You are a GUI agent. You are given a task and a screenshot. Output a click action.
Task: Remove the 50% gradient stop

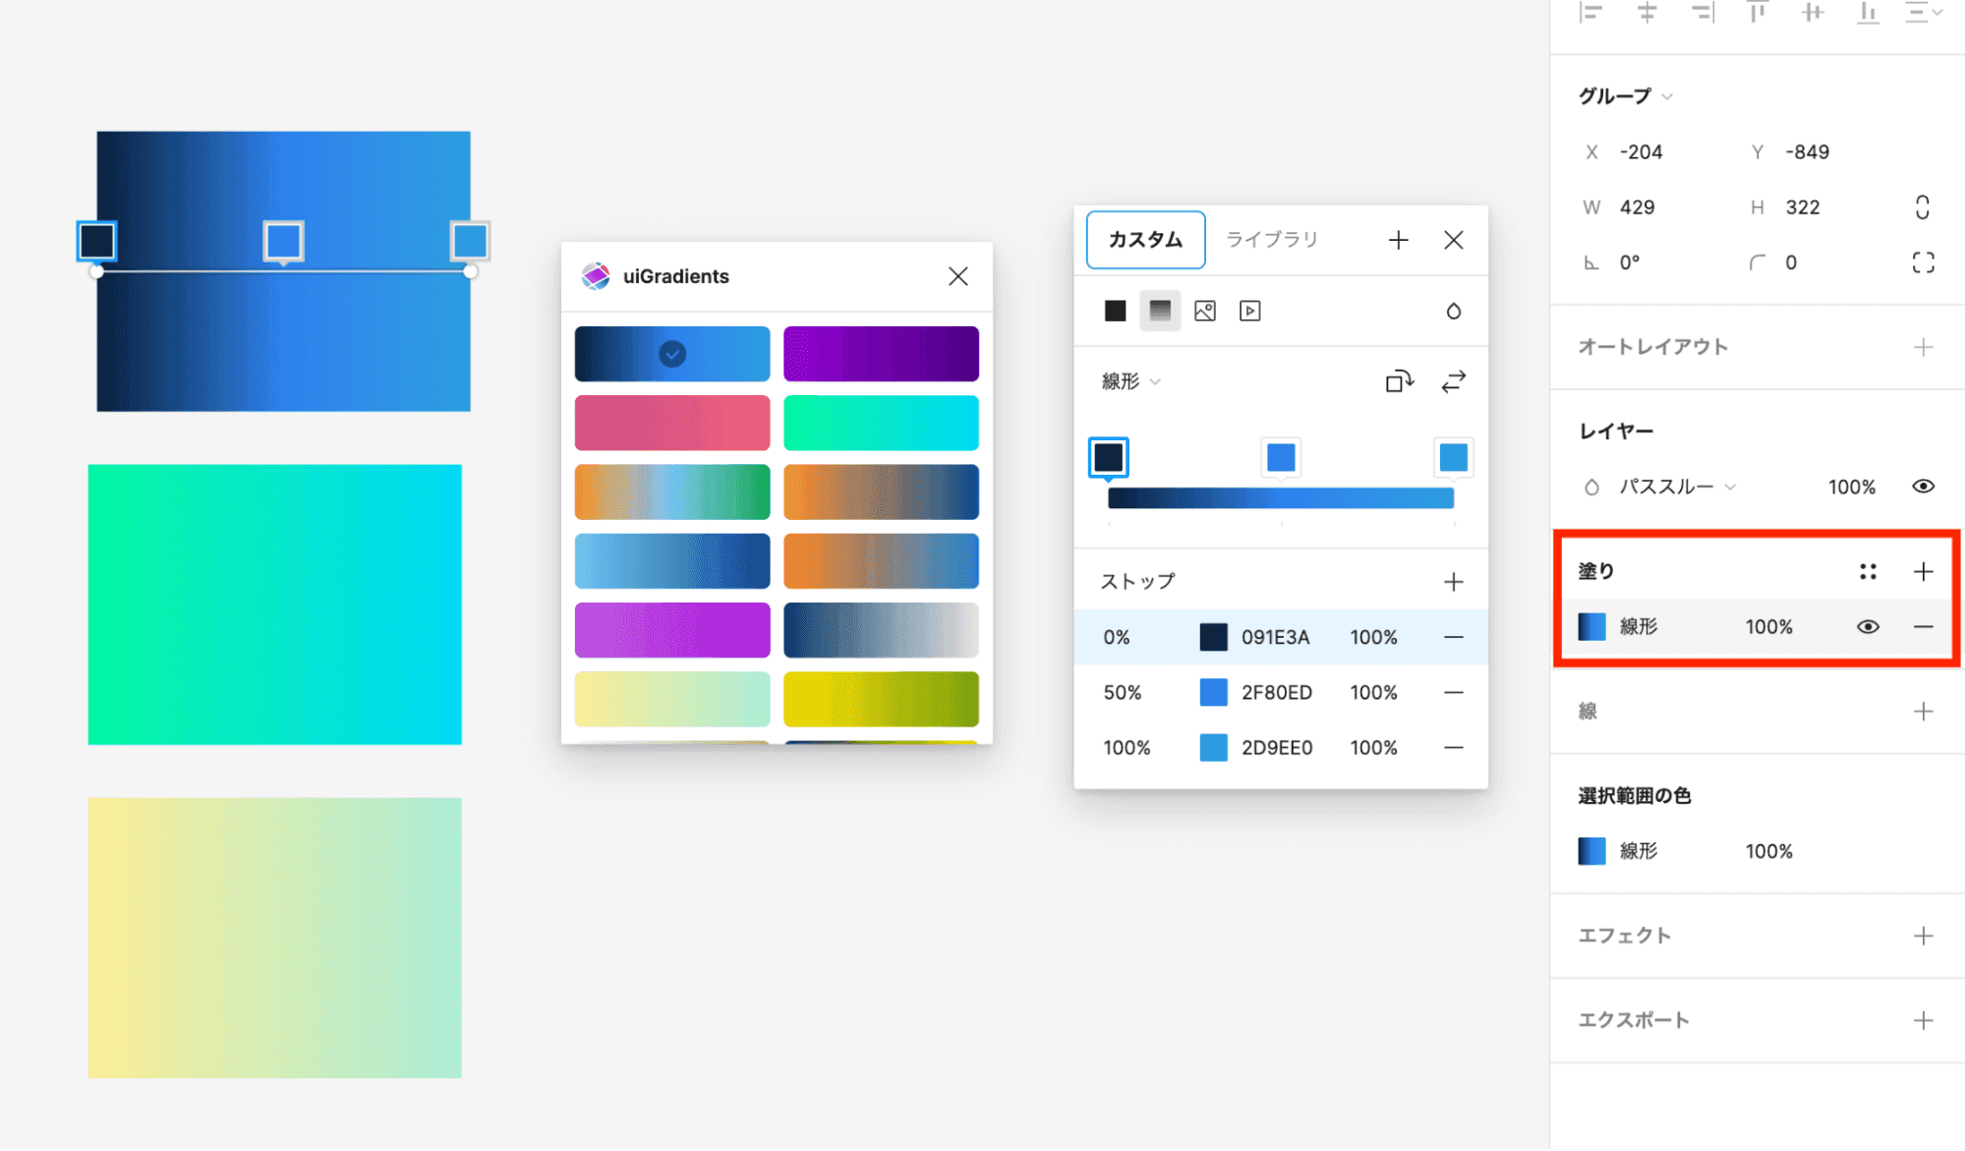[1454, 692]
